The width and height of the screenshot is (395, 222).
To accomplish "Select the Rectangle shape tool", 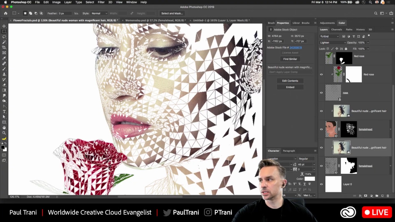I will click(4, 122).
